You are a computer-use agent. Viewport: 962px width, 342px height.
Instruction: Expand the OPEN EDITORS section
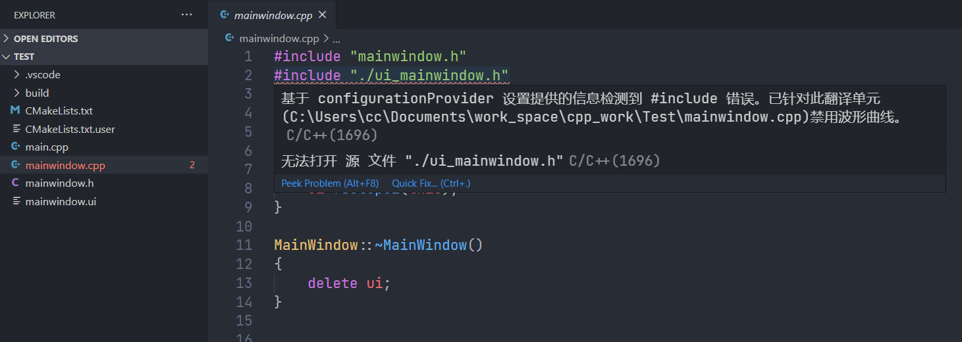pos(104,39)
